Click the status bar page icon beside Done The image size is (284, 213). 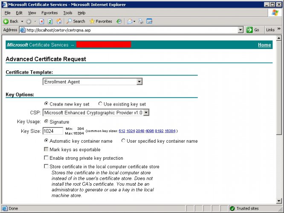pyautogui.click(x=5, y=208)
